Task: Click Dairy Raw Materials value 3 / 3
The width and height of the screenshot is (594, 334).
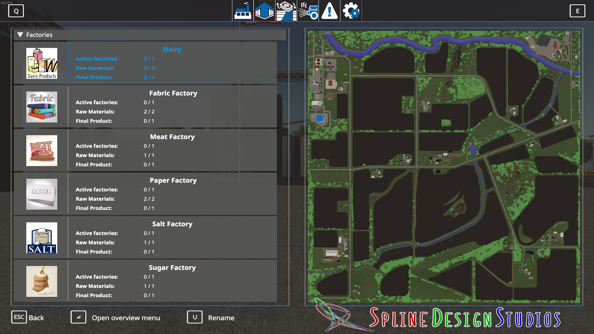Action: 149,68
